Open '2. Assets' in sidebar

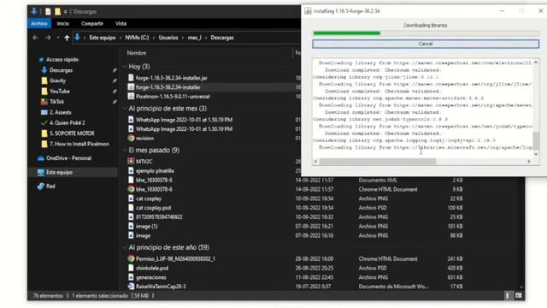[x=60, y=112]
